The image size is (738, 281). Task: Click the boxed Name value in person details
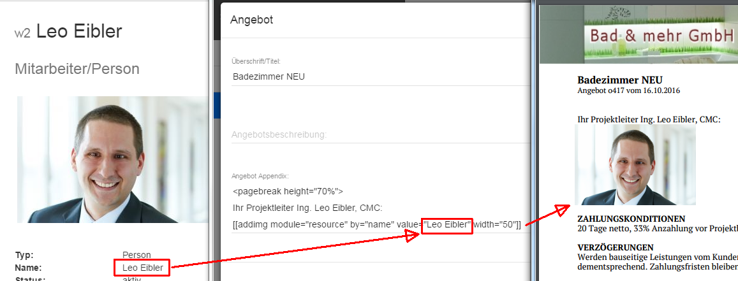143,268
